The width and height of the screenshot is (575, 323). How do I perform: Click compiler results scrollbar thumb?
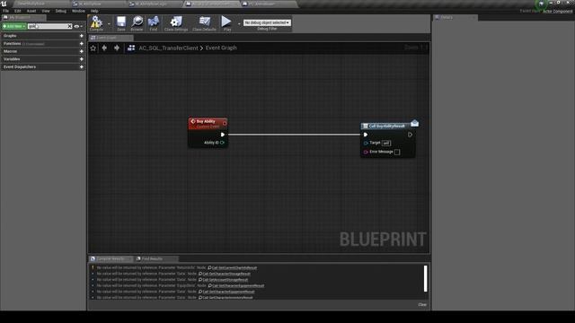(425, 279)
